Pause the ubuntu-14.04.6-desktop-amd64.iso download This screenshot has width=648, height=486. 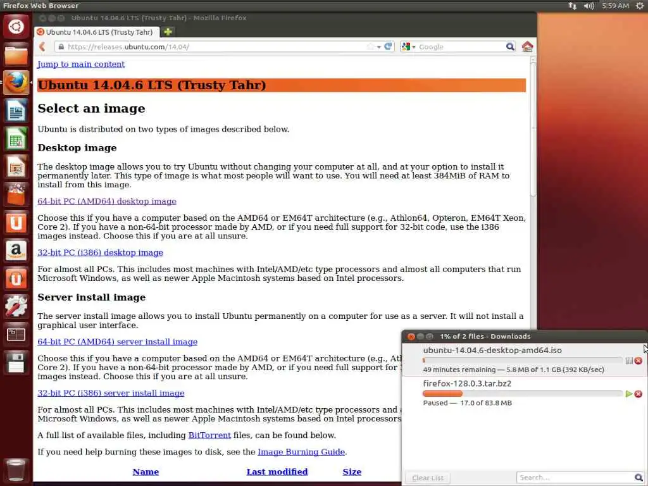click(x=629, y=361)
